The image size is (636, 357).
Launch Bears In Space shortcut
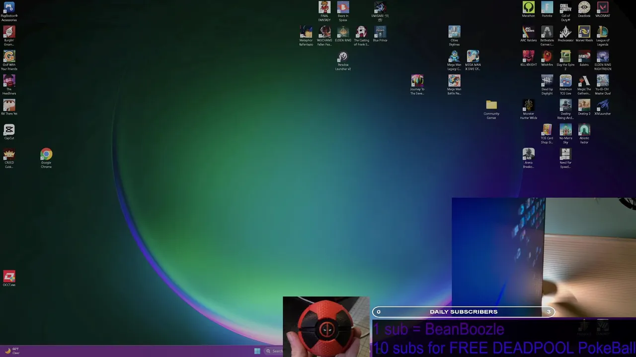[343, 11]
